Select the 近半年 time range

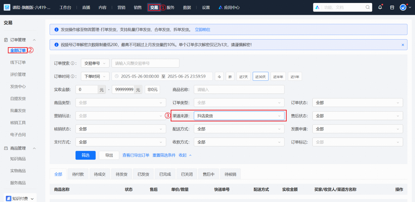click(278, 76)
